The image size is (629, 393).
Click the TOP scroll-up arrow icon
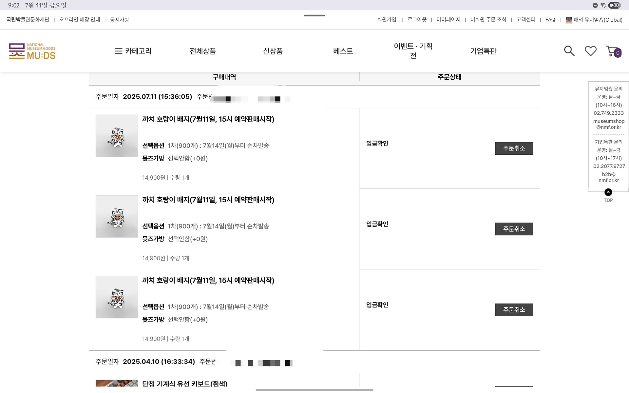coord(608,192)
